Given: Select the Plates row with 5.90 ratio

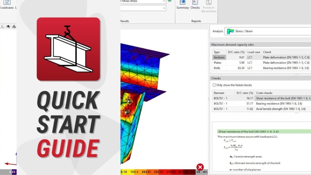Looking at the screenshot, I should point(219,63).
